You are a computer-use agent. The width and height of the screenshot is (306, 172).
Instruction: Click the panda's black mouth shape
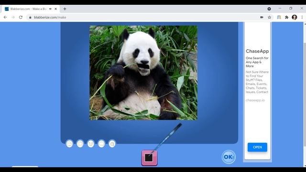point(143,66)
